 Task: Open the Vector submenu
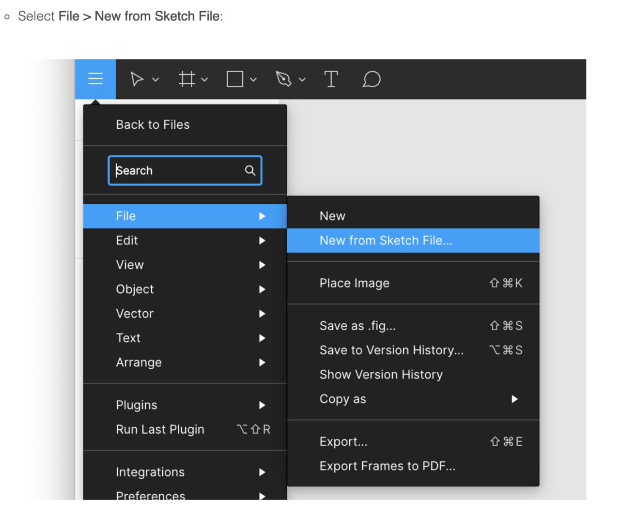click(x=185, y=314)
